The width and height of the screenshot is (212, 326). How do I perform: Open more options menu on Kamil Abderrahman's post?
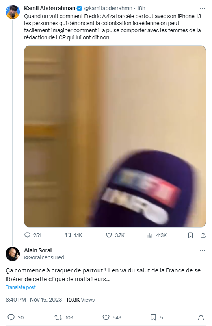coord(203,8)
